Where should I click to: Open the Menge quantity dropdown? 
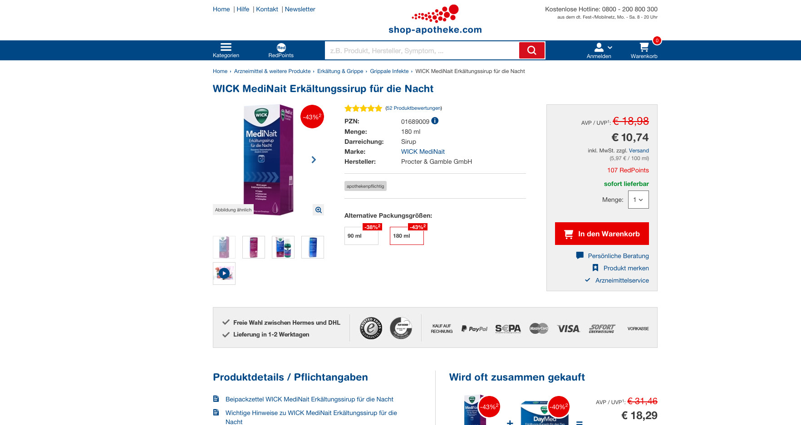638,200
